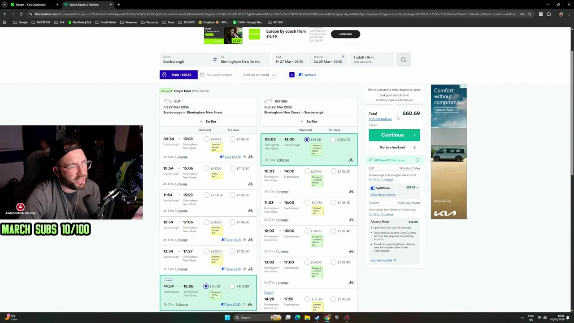Open a new browser tab

[x=118, y=4]
